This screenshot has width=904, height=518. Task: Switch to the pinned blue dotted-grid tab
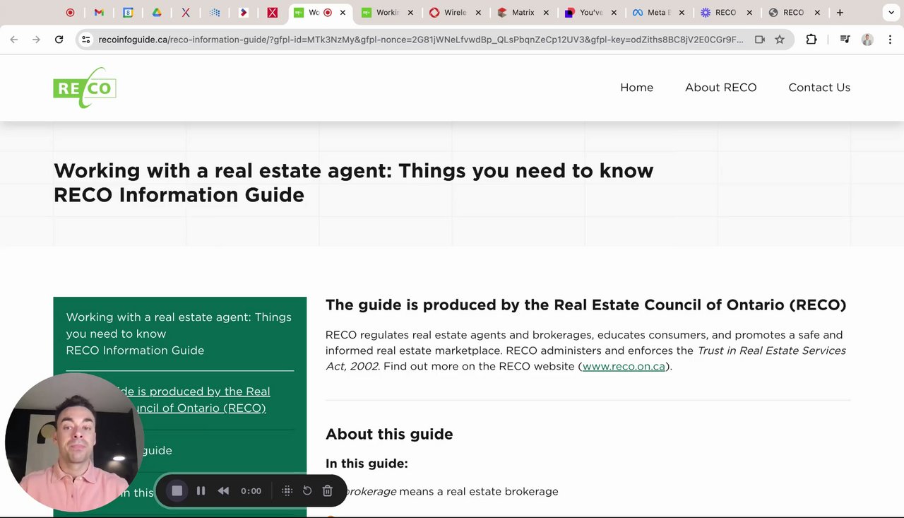tap(215, 12)
